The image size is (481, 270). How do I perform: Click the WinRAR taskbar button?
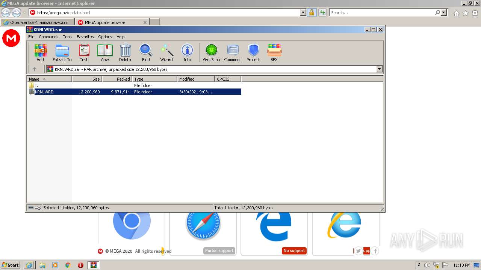[93, 265]
